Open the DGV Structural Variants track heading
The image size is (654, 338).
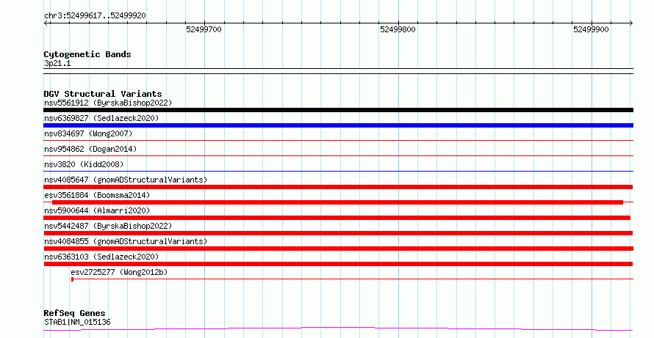(x=103, y=94)
